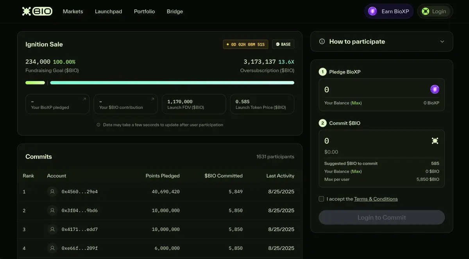Click the info icon beside data update note
The width and height of the screenshot is (469, 259).
[x=98, y=125]
